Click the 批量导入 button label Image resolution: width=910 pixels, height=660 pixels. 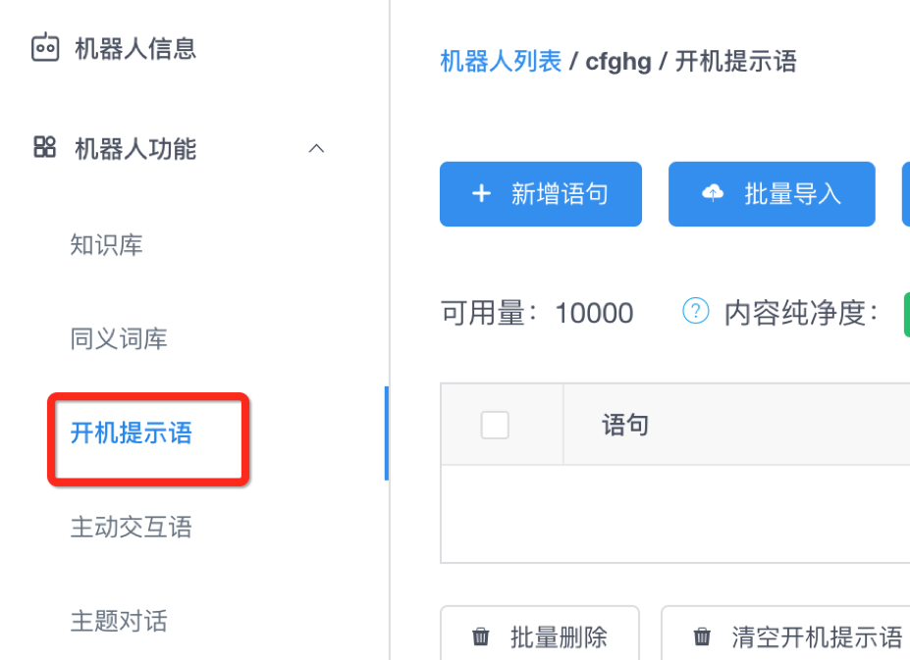tap(792, 194)
